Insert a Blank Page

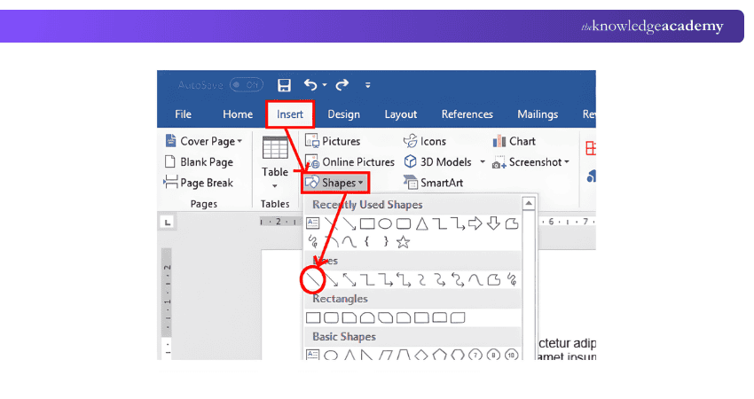pos(199,162)
